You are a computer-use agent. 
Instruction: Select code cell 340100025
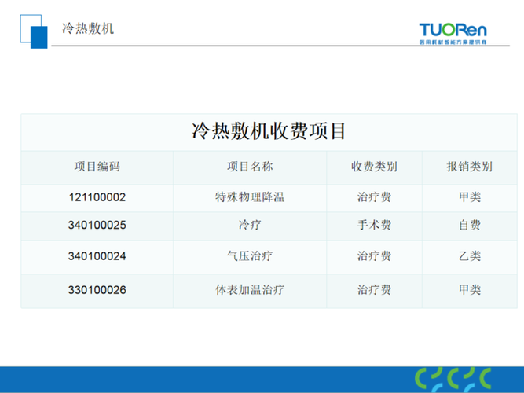tap(97, 225)
